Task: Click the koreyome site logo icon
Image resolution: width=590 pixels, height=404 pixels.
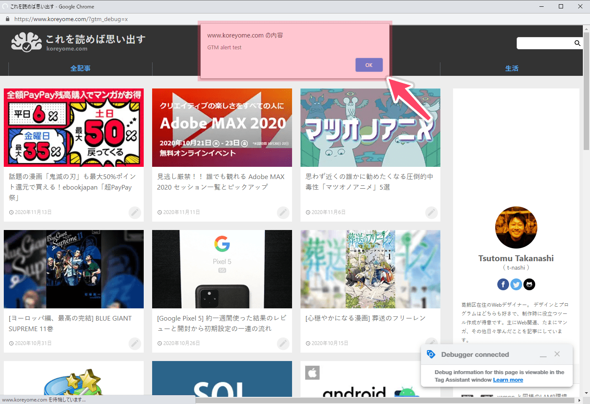Action: 26,42
